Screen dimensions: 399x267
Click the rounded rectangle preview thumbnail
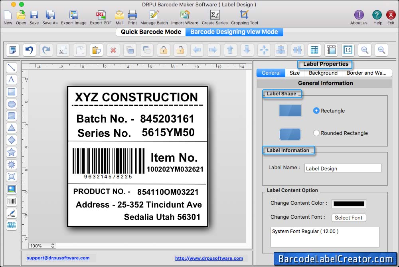(x=290, y=134)
